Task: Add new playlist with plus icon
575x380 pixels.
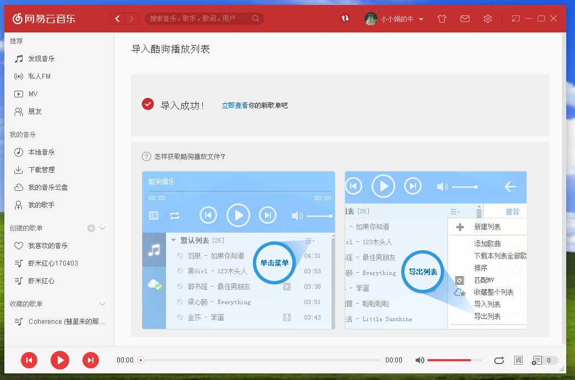Action: 91,228
